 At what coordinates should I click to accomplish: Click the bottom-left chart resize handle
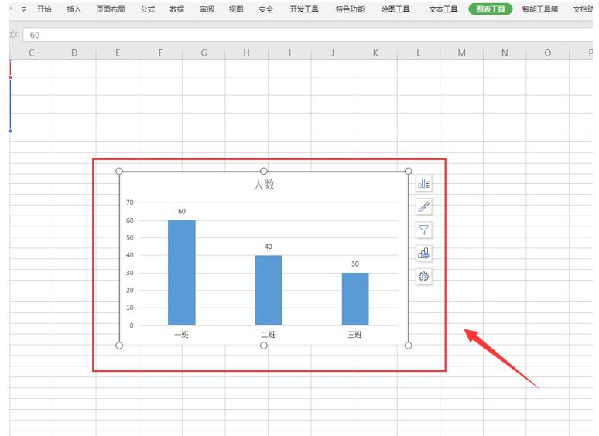pos(119,346)
